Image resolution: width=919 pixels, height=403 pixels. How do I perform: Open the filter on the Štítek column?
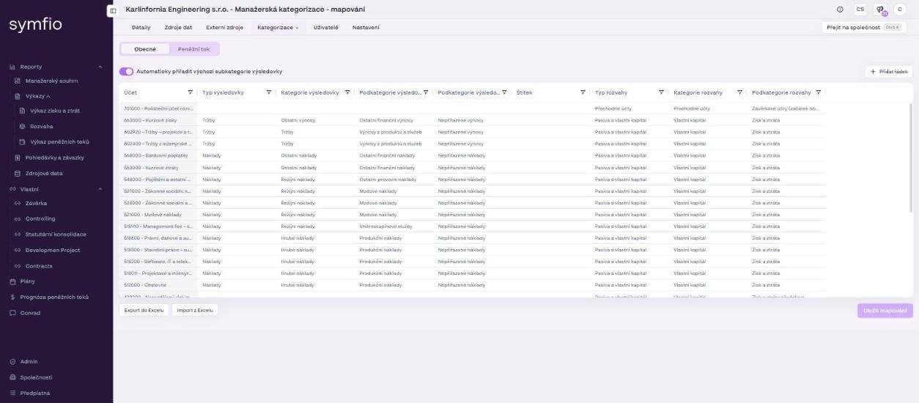583,92
